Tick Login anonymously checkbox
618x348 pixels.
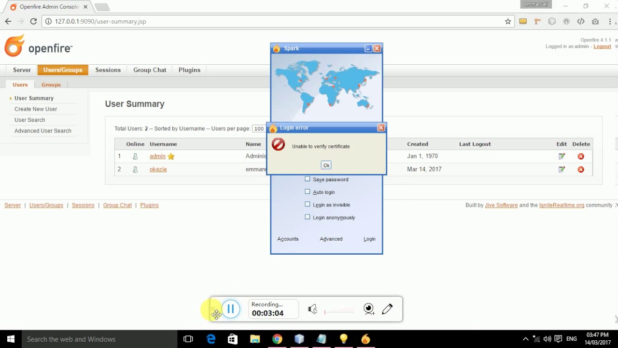tap(308, 217)
